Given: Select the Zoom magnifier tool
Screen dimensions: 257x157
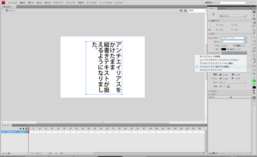Looking at the screenshot, I should tap(254, 73).
